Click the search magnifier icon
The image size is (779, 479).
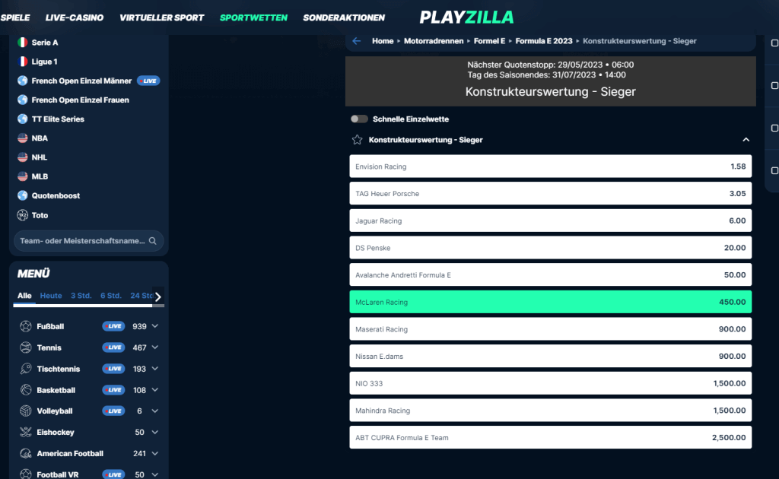click(152, 241)
